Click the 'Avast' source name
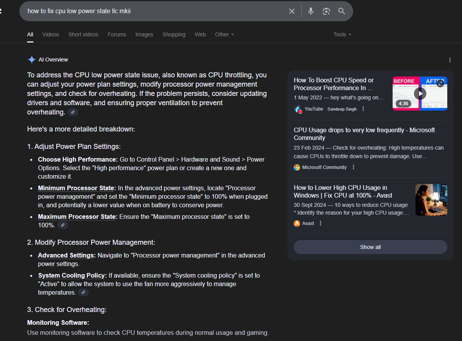 308,223
